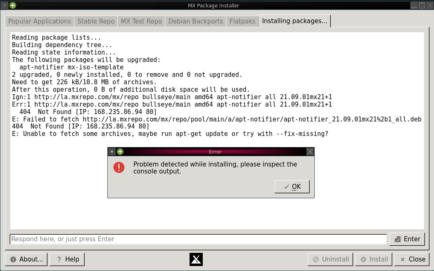Open the About... dialog

coord(26,259)
